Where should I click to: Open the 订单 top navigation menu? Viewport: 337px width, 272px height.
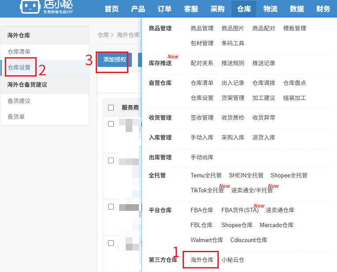pos(165,9)
